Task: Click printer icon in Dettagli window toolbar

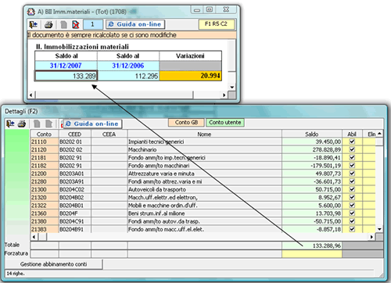Action: tap(22, 124)
